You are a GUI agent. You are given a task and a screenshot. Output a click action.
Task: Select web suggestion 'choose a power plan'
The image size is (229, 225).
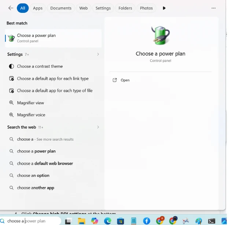pyautogui.click(x=53, y=151)
